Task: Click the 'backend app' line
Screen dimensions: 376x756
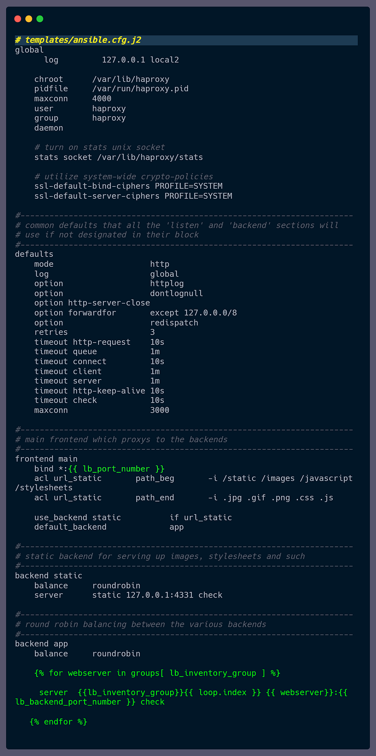Action: coord(41,644)
